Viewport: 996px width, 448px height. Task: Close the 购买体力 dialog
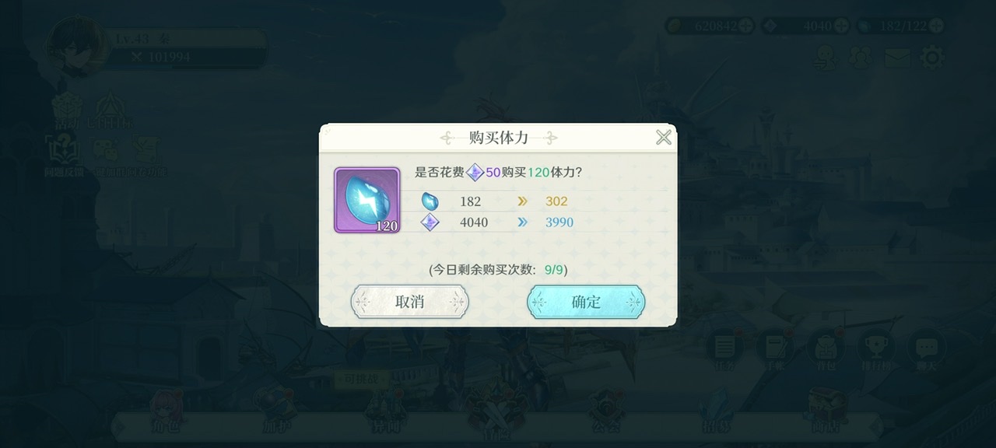(x=663, y=138)
